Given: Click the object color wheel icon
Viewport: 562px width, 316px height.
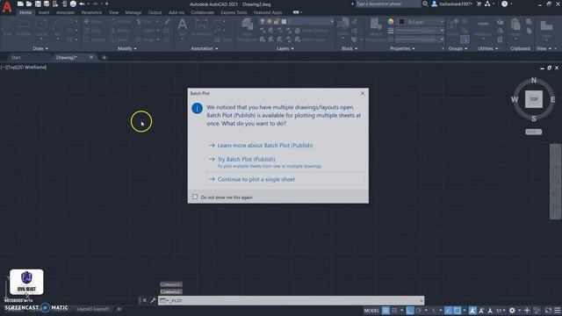Looking at the screenshot, I should pyautogui.click(x=390, y=21).
